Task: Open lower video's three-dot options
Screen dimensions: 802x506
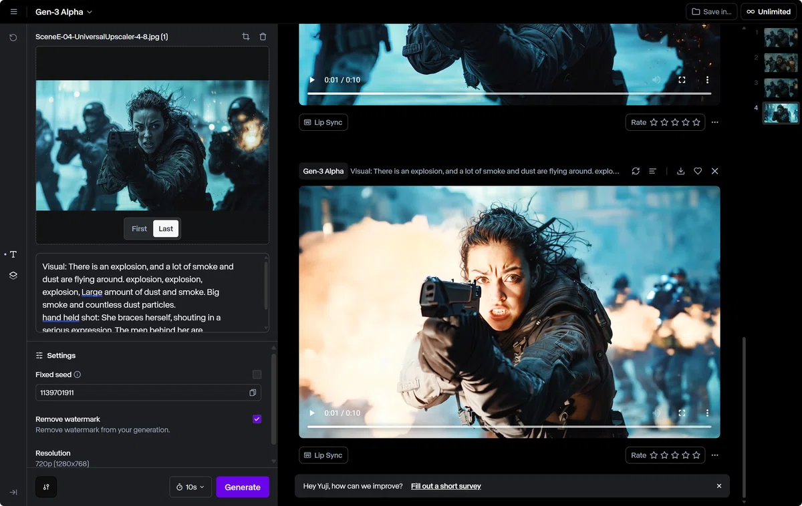Action: pos(707,413)
